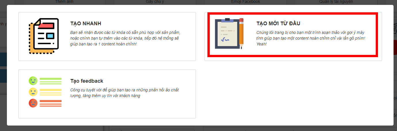Select the TẠO MỚI TỪ ĐẦU heading

coord(278,24)
